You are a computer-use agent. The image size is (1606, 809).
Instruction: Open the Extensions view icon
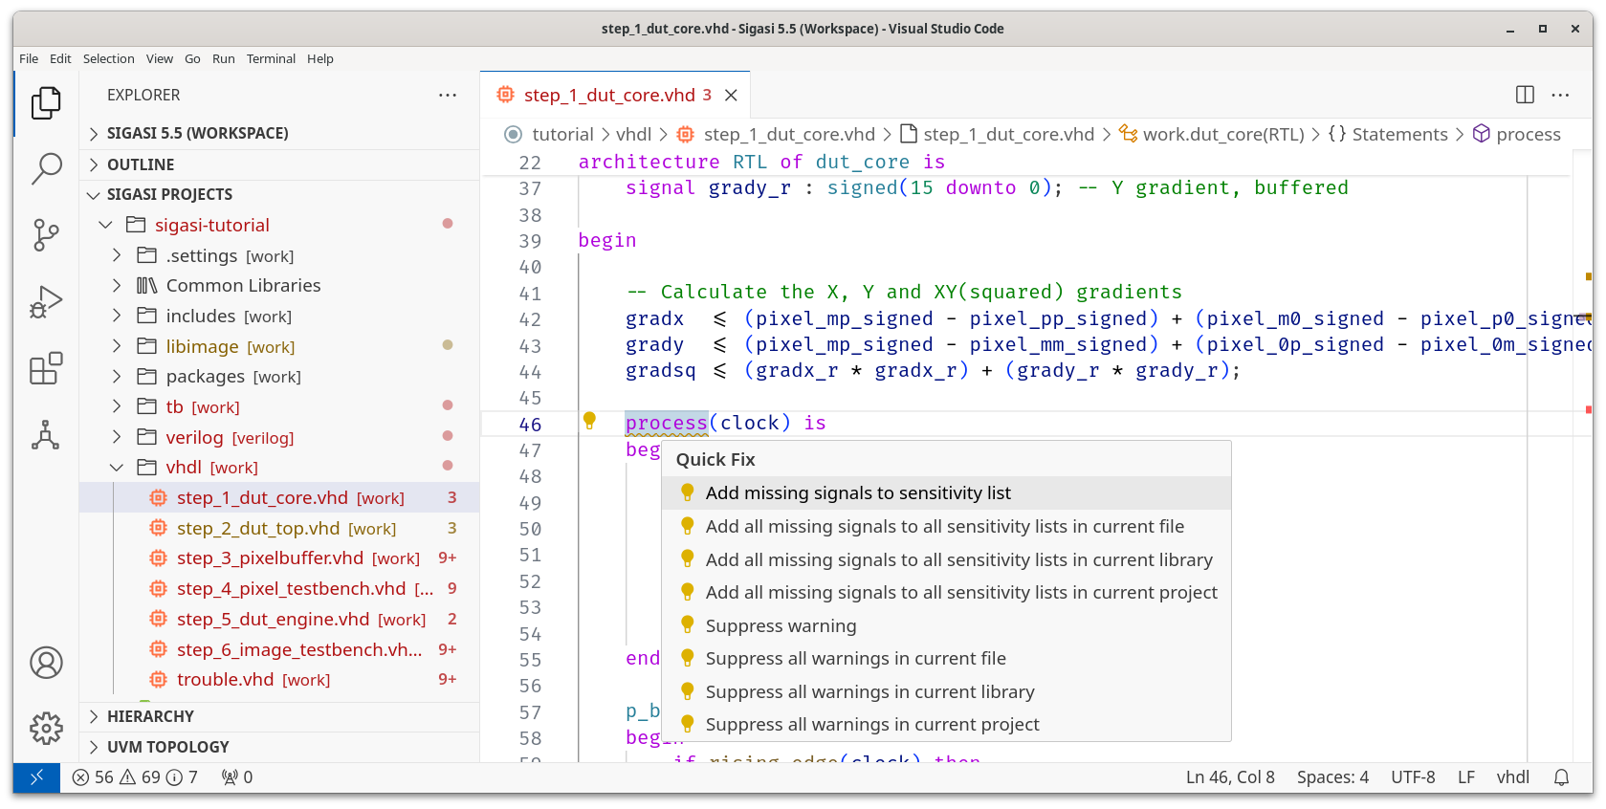pyautogui.click(x=46, y=368)
